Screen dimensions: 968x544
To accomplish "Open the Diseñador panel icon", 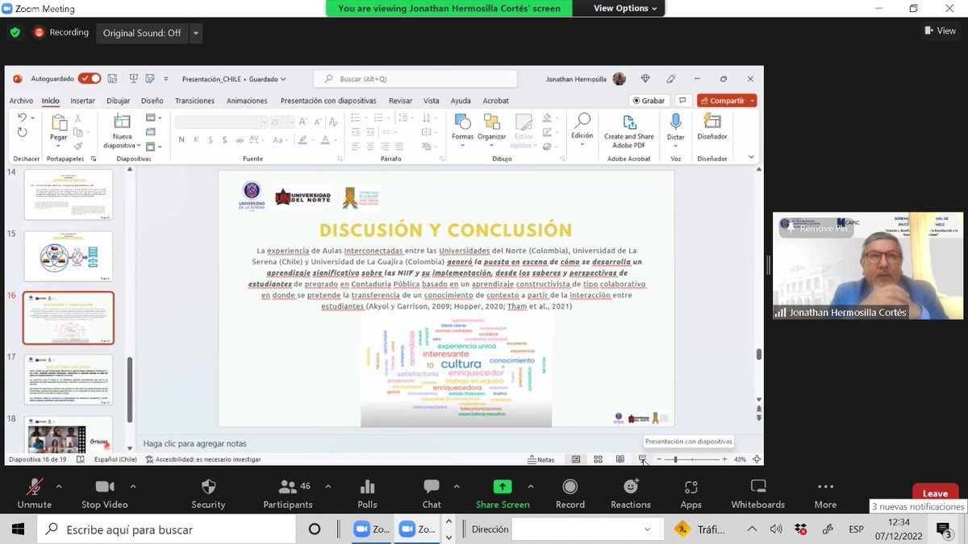I will [712, 122].
